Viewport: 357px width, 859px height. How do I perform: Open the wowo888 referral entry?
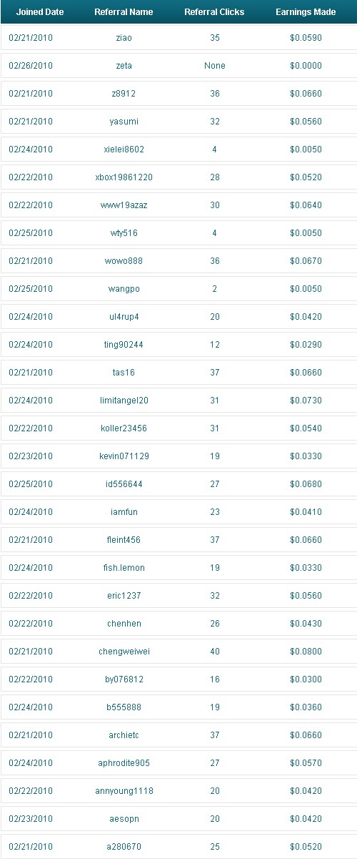click(124, 260)
